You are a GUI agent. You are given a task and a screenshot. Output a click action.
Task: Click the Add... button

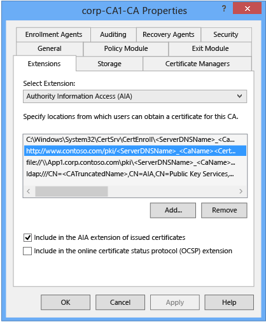click(173, 210)
